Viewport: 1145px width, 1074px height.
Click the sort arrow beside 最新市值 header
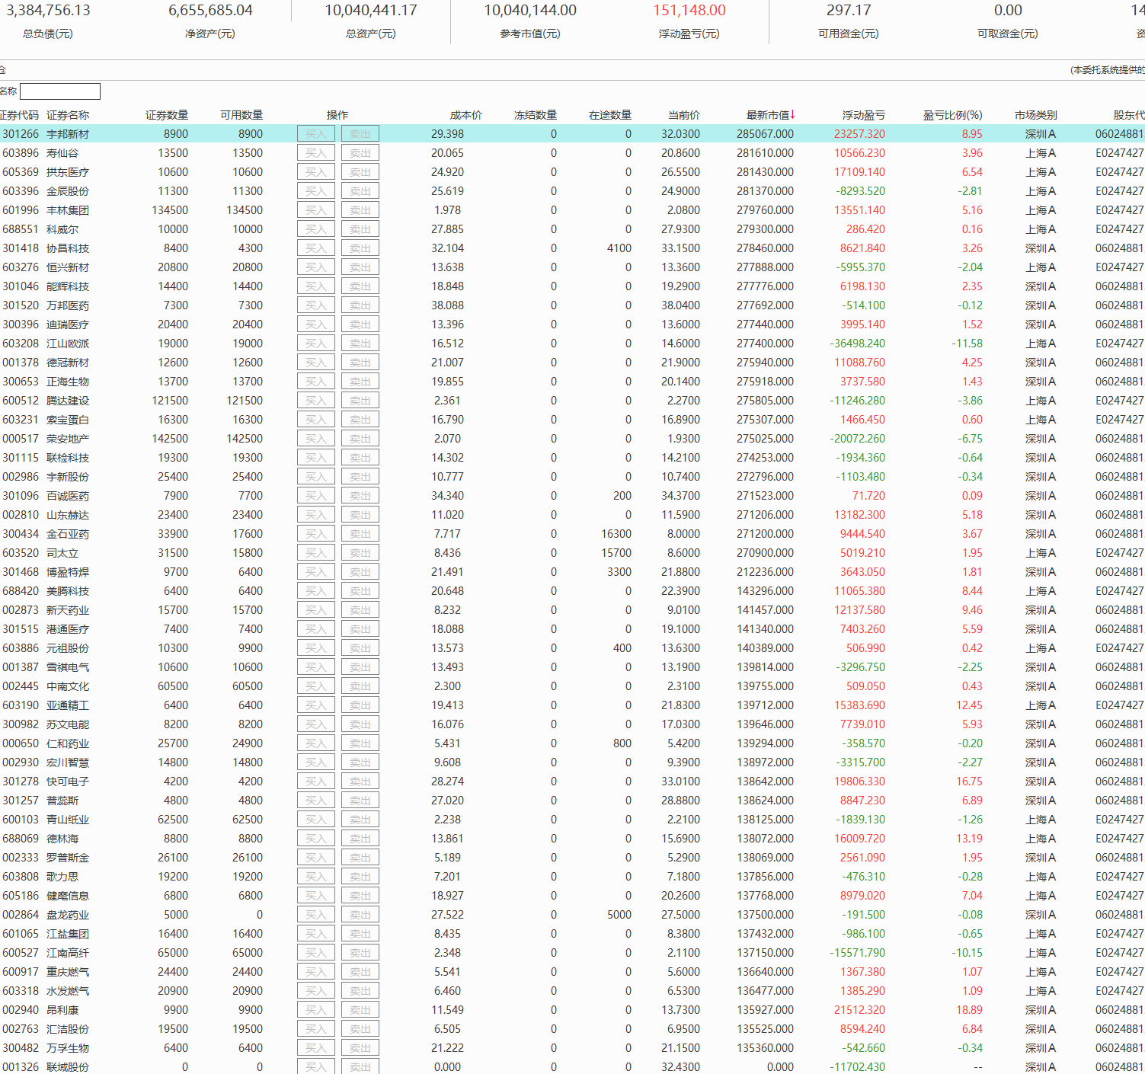pyautogui.click(x=792, y=114)
